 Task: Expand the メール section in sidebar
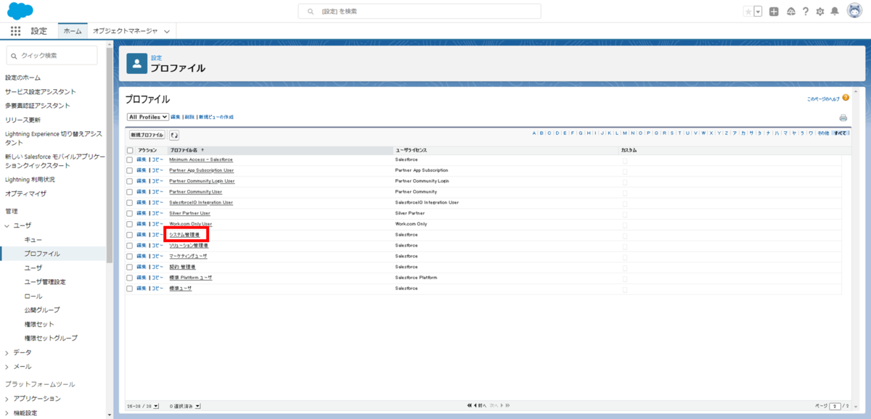tap(7, 367)
